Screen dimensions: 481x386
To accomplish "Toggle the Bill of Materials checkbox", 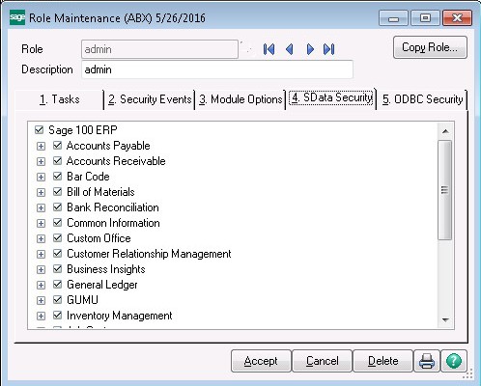I will (x=57, y=192).
